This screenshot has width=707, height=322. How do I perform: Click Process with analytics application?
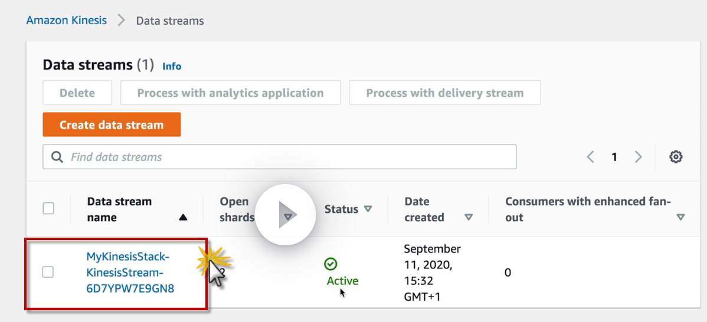point(230,93)
